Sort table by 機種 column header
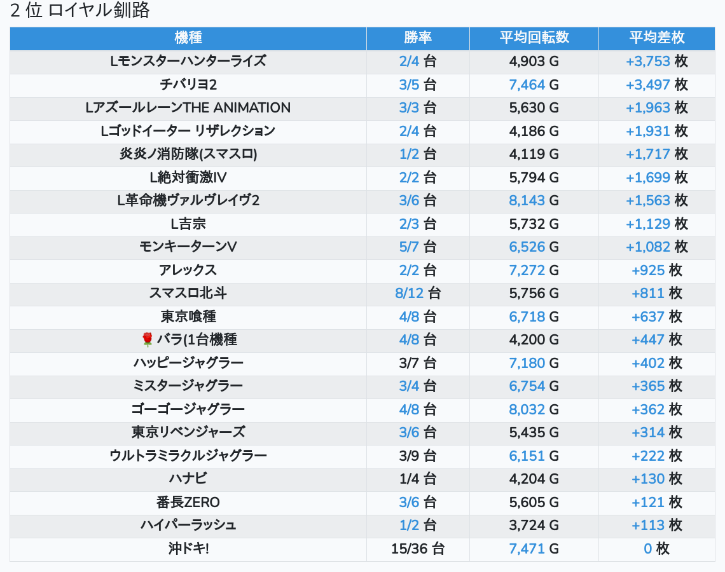The width and height of the screenshot is (725, 572). click(188, 37)
